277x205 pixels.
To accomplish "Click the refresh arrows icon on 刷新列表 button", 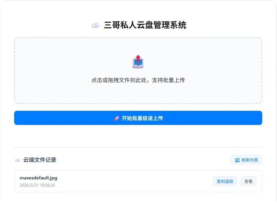I will (237, 160).
